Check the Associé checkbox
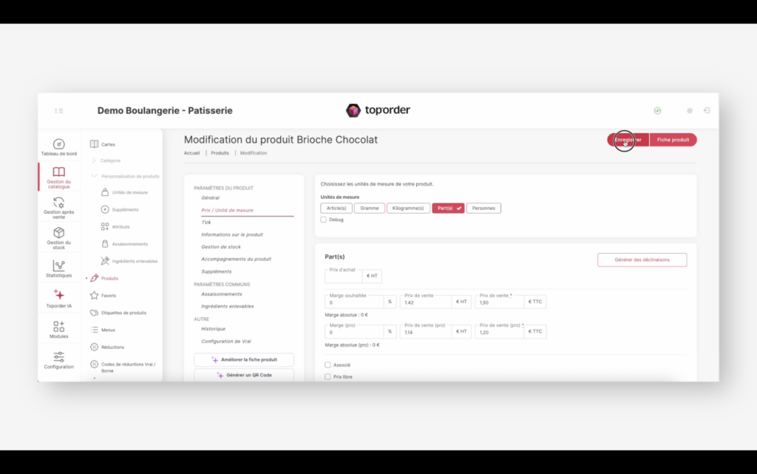 point(327,365)
